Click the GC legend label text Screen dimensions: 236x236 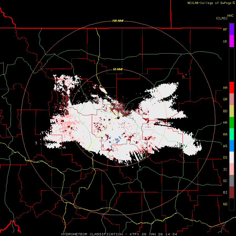tap(225, 181)
